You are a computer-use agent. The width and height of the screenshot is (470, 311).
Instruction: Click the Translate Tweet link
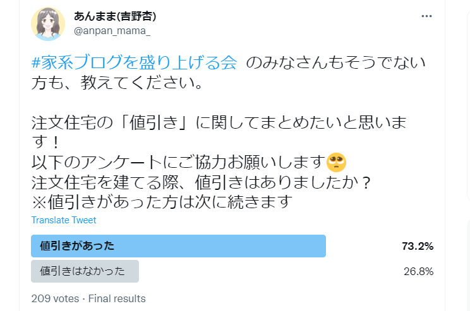coord(64,220)
